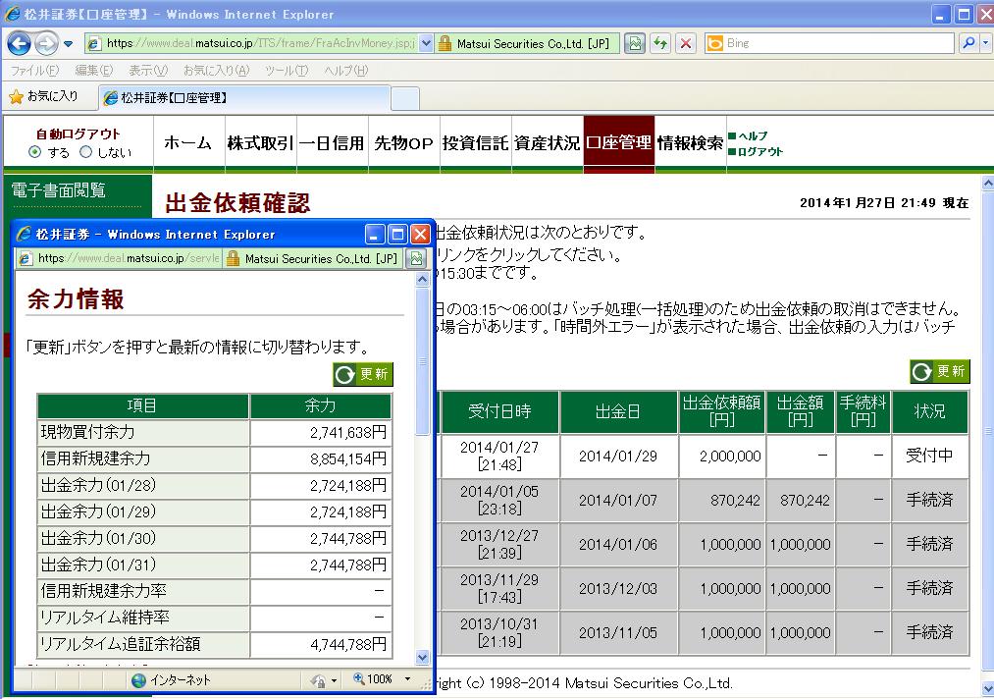Click the Refresh icon beside the address bar
The height and width of the screenshot is (699, 994).
660,43
